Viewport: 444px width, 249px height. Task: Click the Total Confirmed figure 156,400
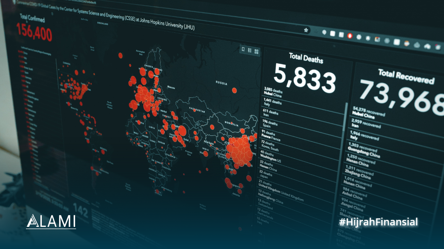[x=34, y=31]
